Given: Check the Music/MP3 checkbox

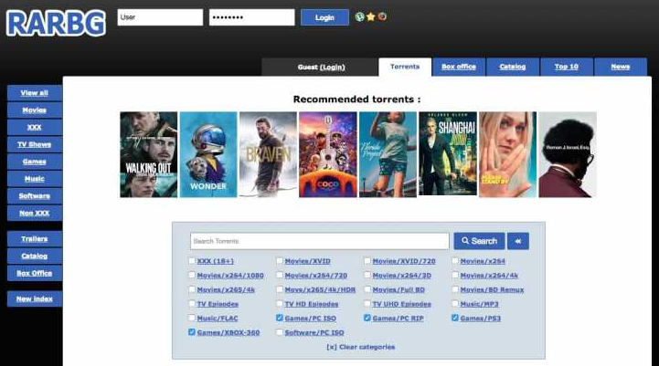Looking at the screenshot, I should click(x=455, y=304).
